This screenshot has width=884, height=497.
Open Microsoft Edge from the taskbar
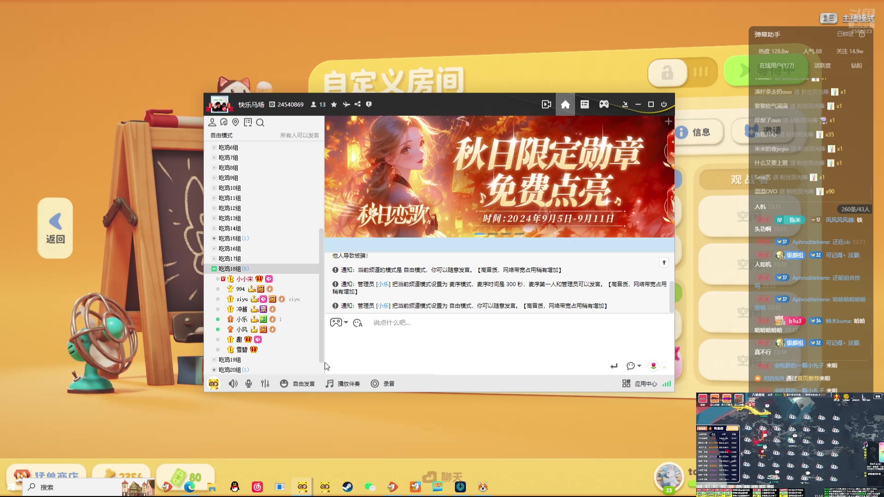tap(190, 487)
